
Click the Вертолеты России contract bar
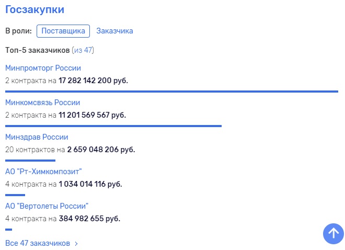(x=8, y=229)
